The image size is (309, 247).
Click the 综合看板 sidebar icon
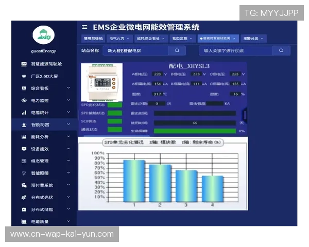point(24,88)
